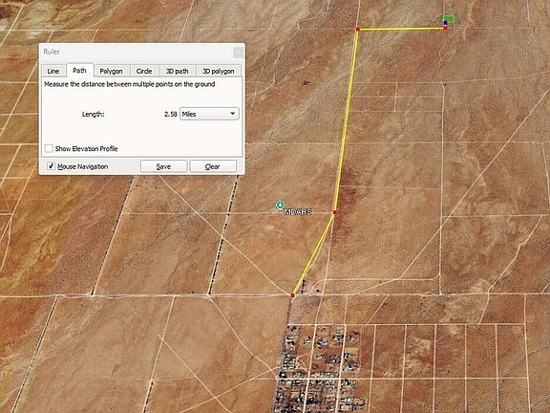Click the Path tab

pyautogui.click(x=79, y=70)
